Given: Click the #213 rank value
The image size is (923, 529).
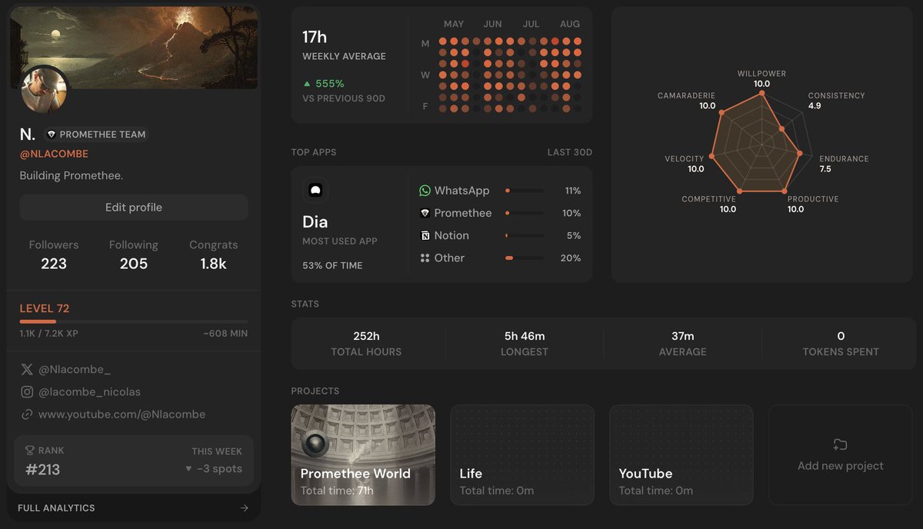Looking at the screenshot, I should coord(43,470).
